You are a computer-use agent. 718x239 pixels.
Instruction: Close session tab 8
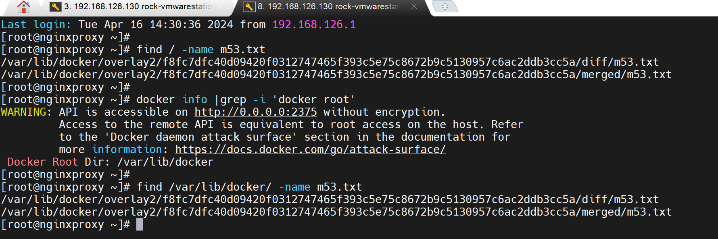click(x=414, y=6)
